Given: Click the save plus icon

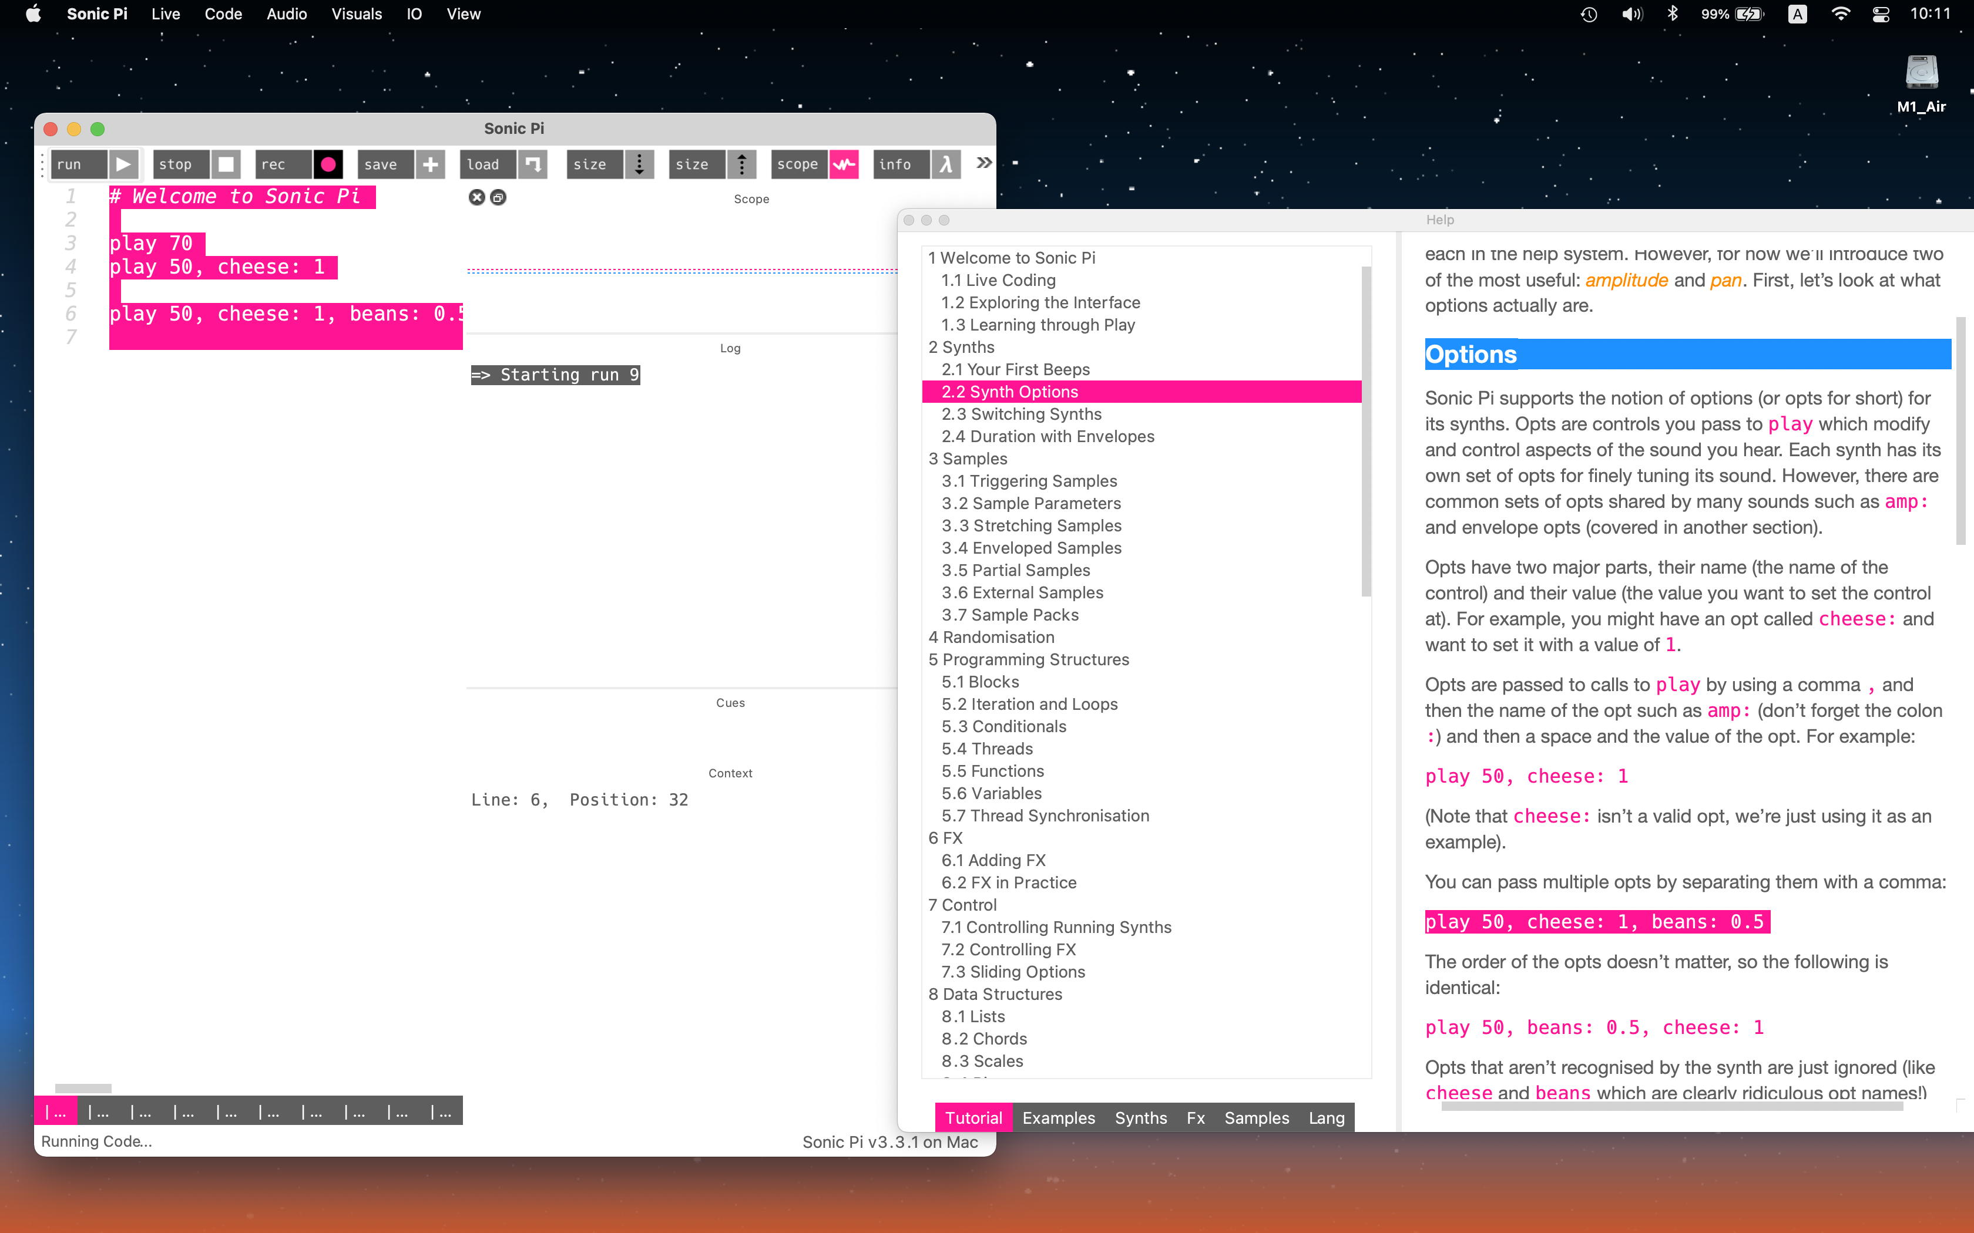Looking at the screenshot, I should [430, 164].
